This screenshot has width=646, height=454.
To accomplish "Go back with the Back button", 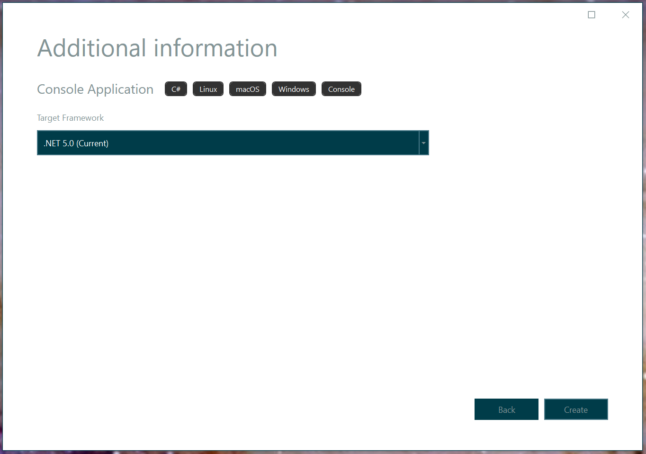I will (506, 409).
